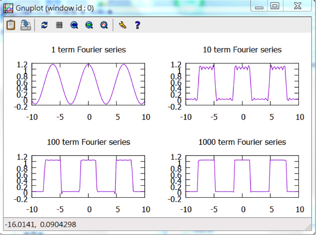Apply the previous zoom settings
The image size is (316, 235).
tap(74, 25)
